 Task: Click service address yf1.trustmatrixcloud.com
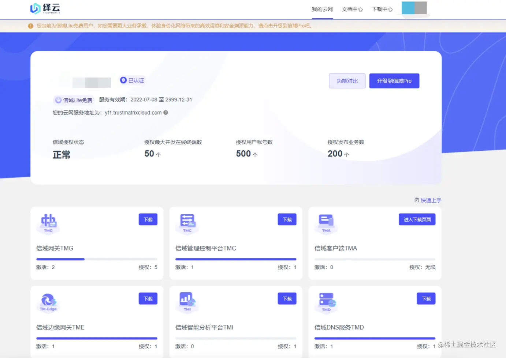[x=133, y=113]
